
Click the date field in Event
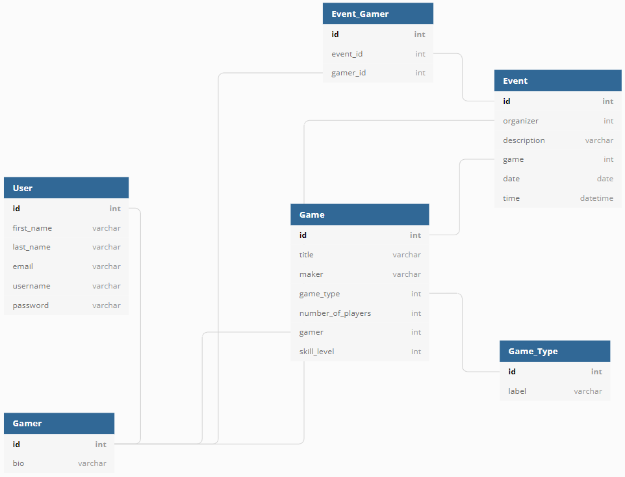click(x=557, y=178)
